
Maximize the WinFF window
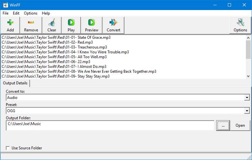[x=229, y=5]
